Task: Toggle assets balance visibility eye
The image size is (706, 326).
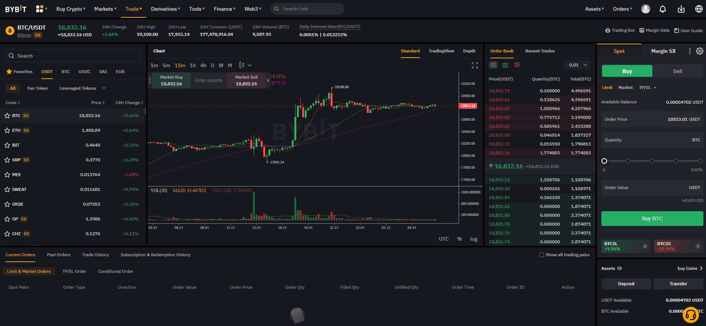Action: 619,268
